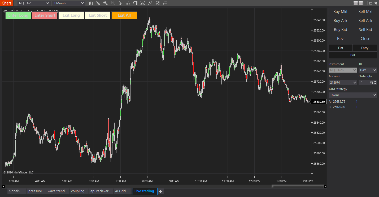Toggle the Entry display mode
The width and height of the screenshot is (379, 197).
click(365, 48)
